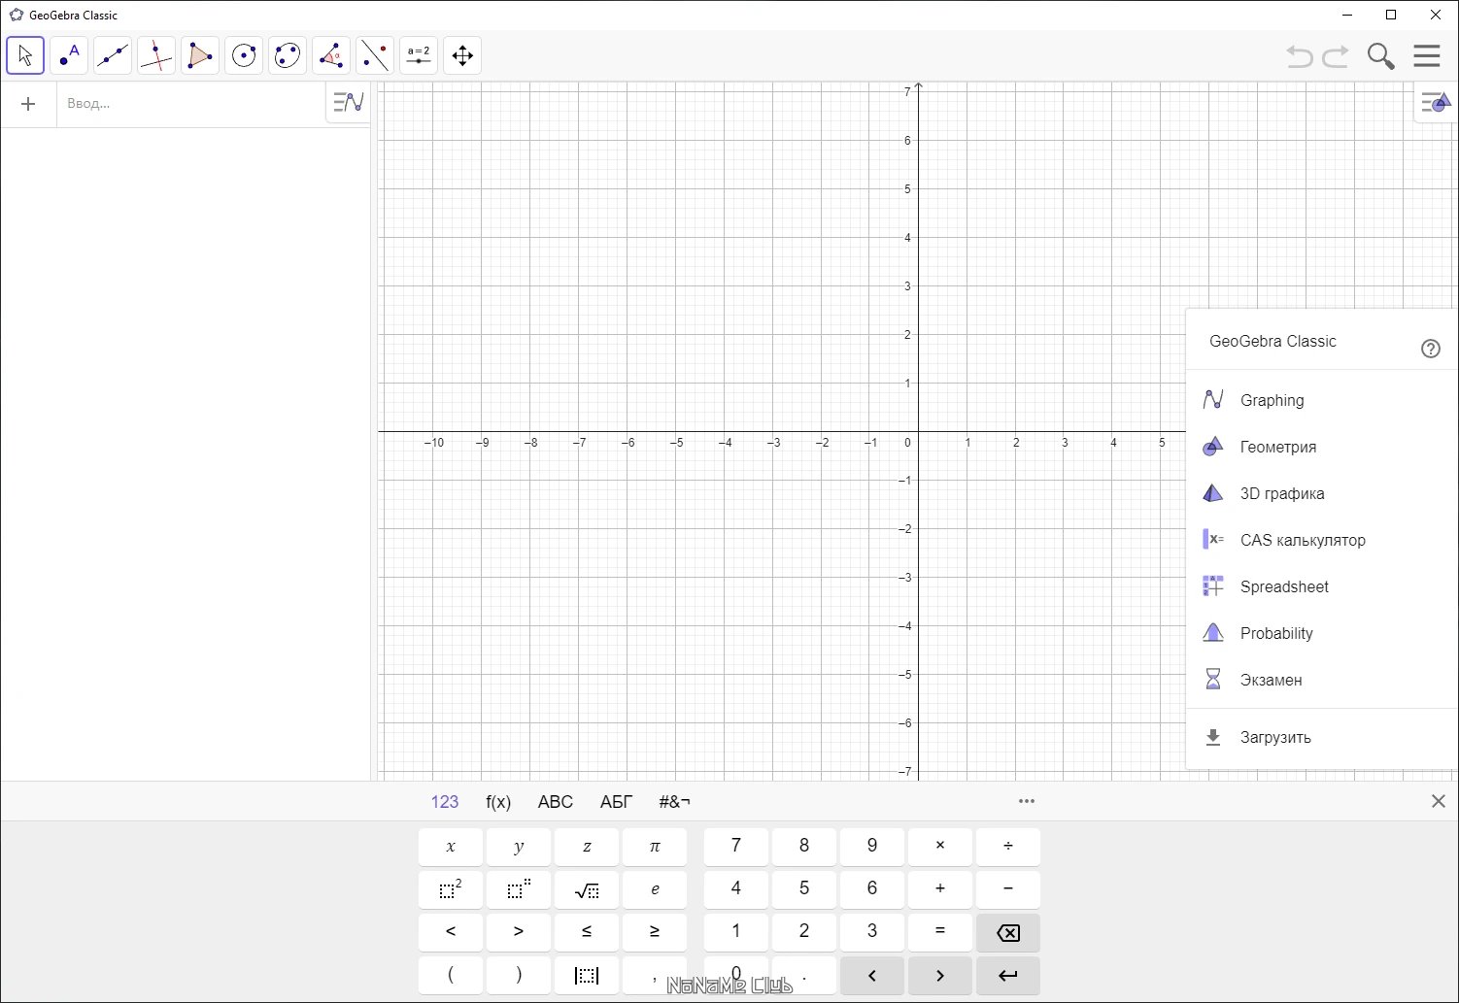The image size is (1459, 1003).
Task: Tap the π key
Action: 655,847
